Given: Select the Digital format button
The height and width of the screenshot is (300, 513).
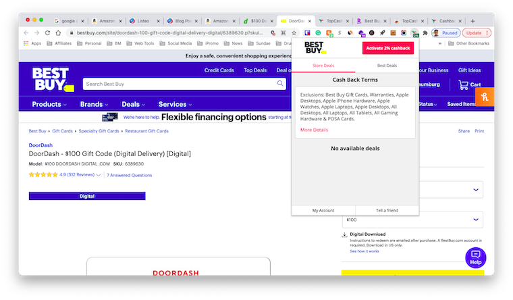Looking at the screenshot, I should (x=87, y=196).
